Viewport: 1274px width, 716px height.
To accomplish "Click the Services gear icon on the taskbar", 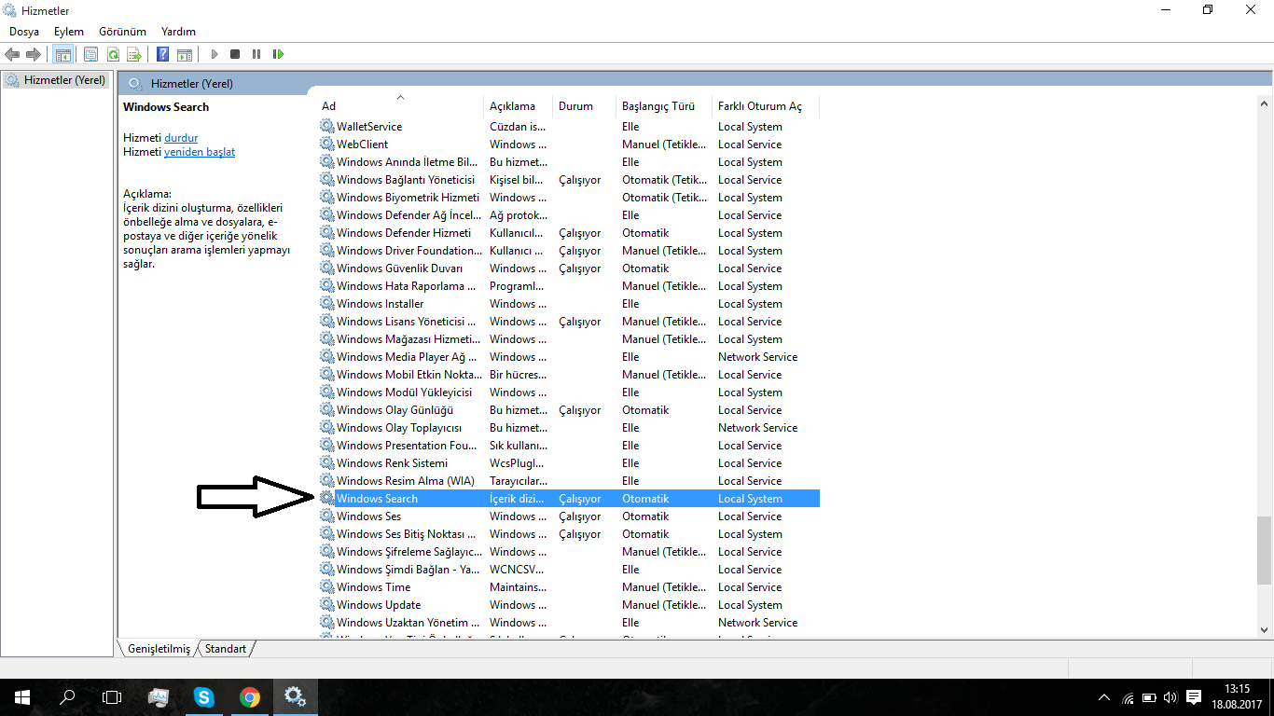I will [295, 696].
